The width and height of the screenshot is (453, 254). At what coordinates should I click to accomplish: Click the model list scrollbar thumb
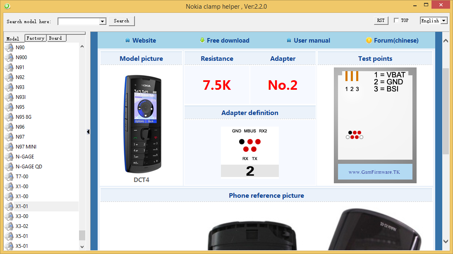(82, 235)
